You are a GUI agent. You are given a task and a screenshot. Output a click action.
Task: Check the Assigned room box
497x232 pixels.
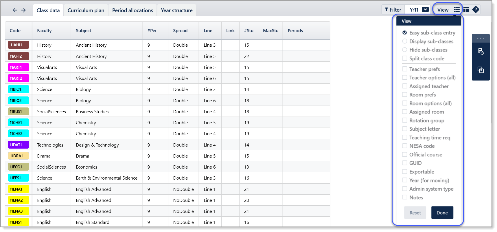(x=405, y=112)
